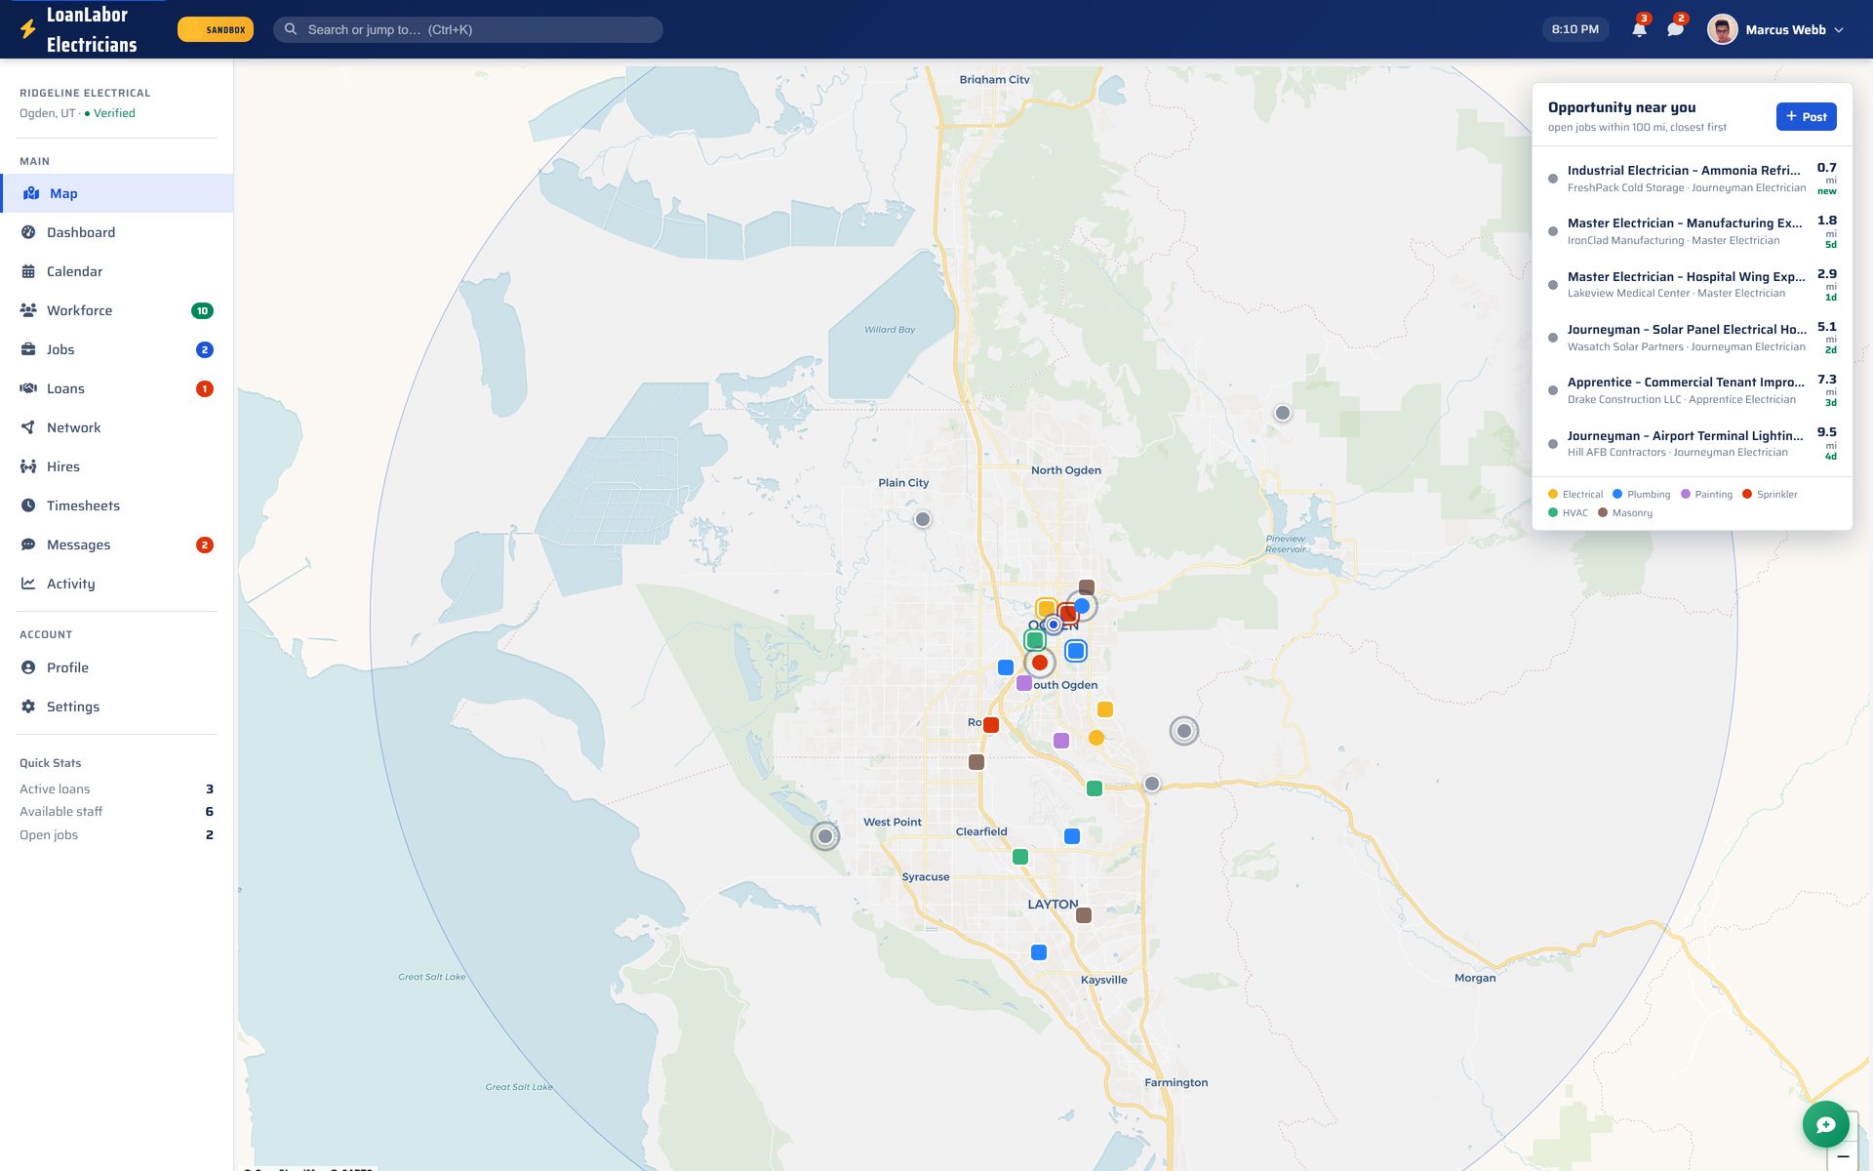The height and width of the screenshot is (1171, 1873).
Task: Open the Calendar page
Action: tap(117, 271)
